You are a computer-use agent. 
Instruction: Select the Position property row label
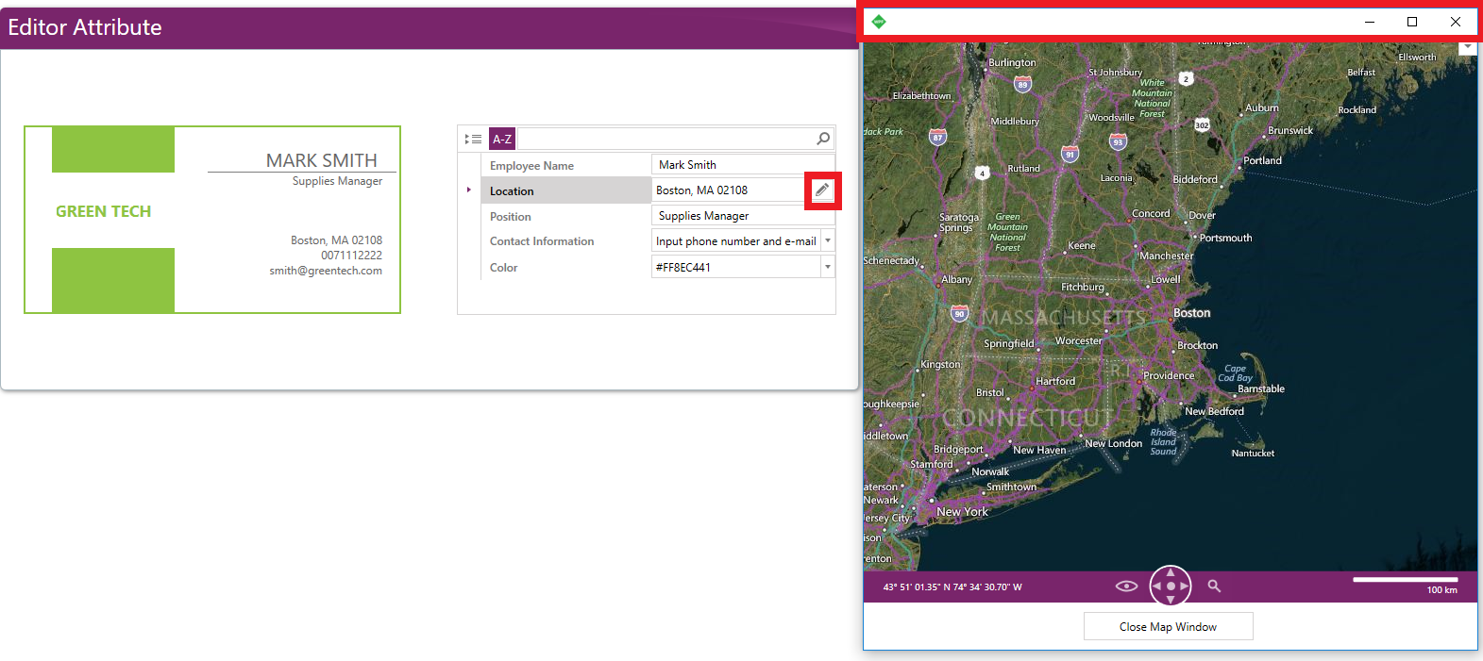tap(511, 217)
